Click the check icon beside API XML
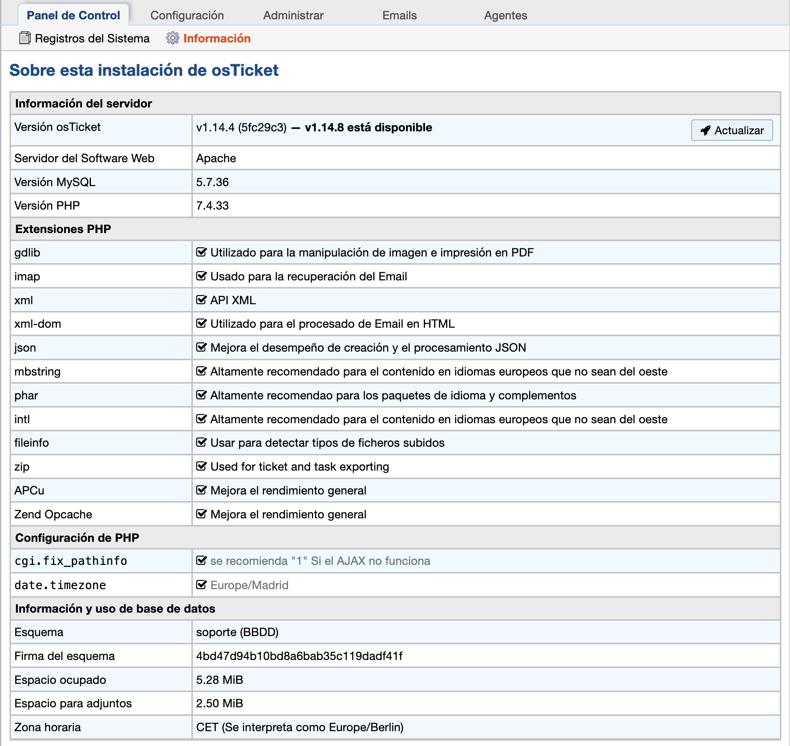The width and height of the screenshot is (790, 746). [201, 300]
